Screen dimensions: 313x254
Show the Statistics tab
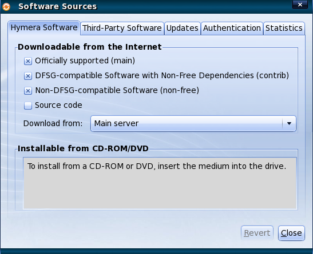(x=284, y=29)
